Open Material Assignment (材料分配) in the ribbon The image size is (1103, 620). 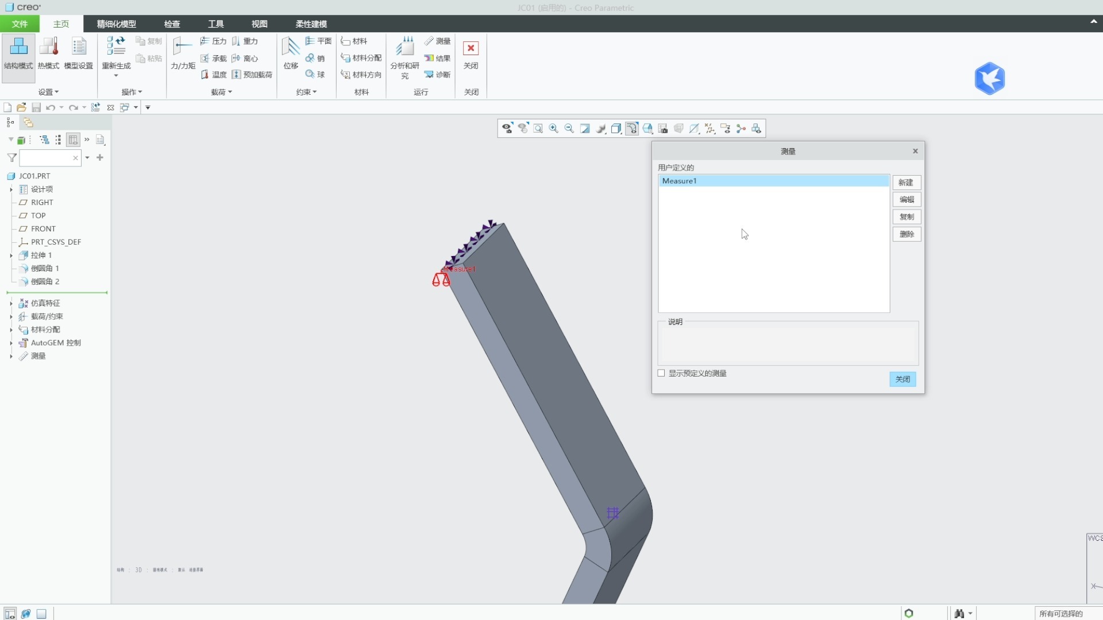tap(361, 58)
